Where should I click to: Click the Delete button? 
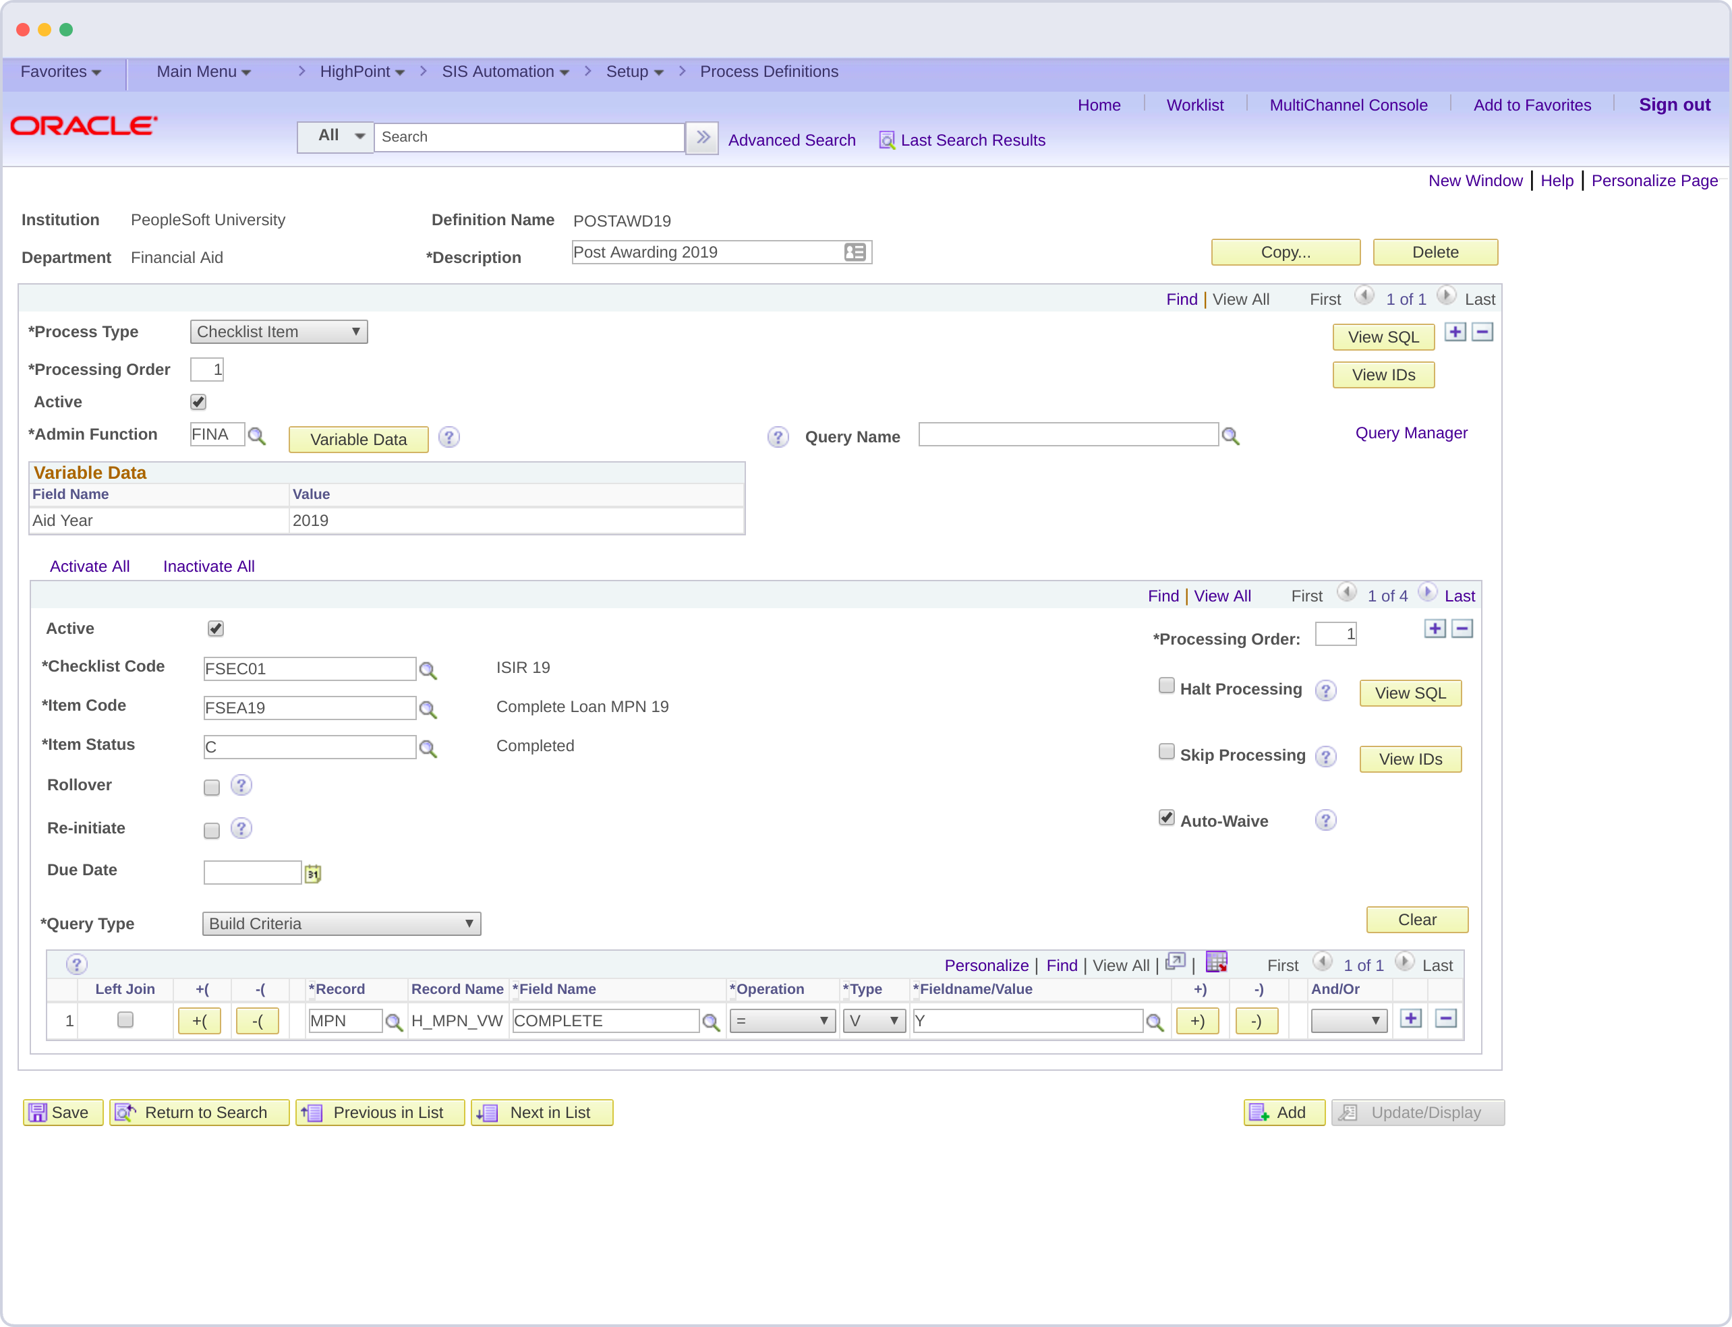[1435, 252]
